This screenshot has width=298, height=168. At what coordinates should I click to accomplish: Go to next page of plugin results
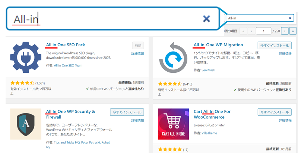[285, 31]
